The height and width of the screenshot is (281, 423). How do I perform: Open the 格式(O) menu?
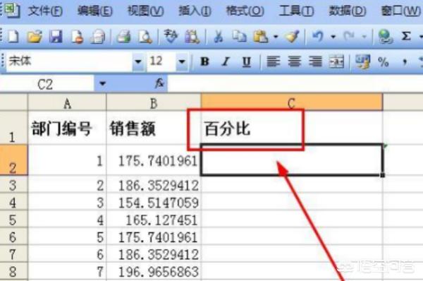[245, 11]
